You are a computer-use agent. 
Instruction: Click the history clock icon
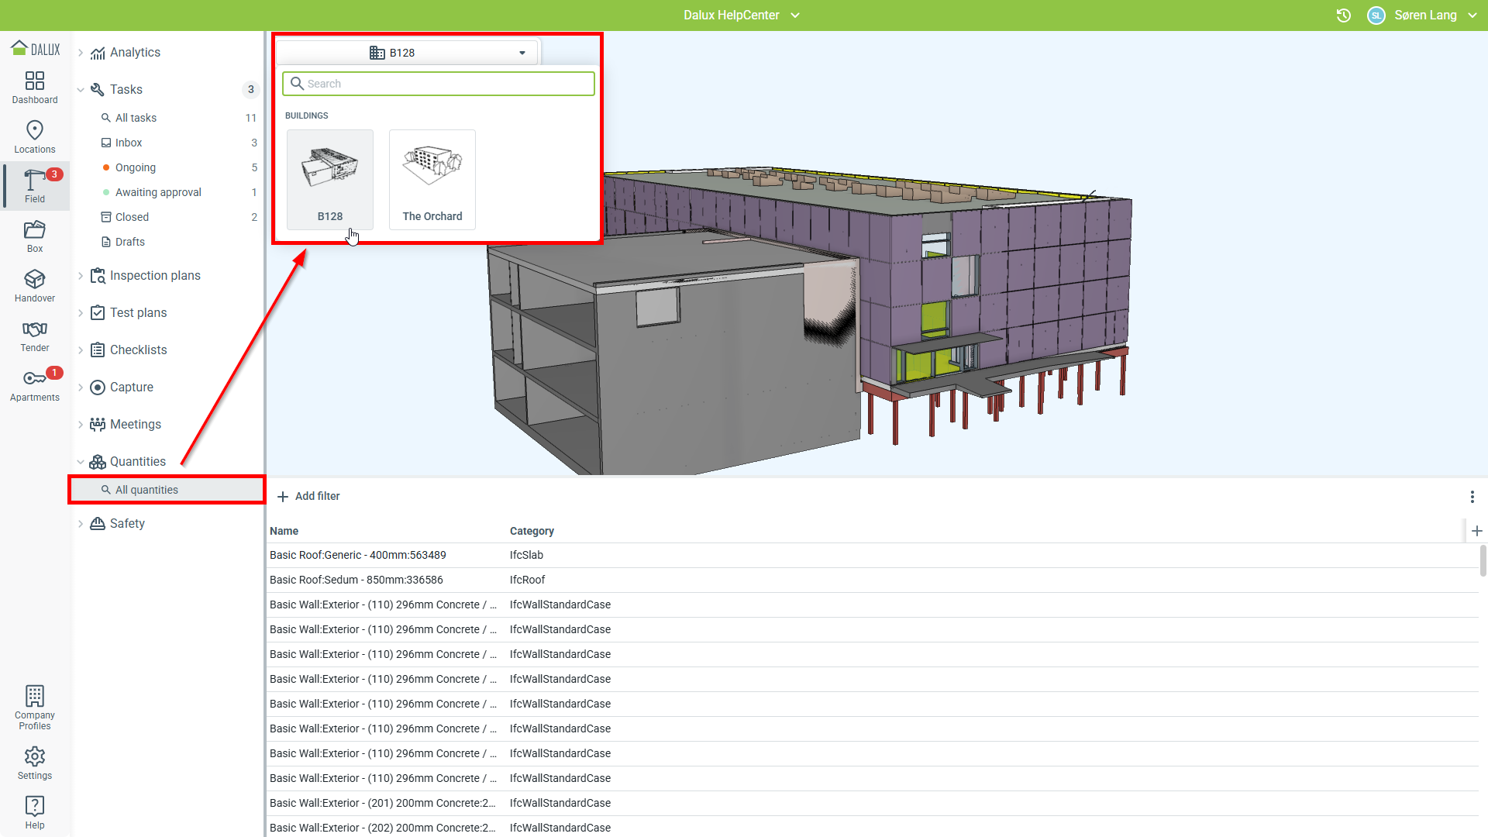pos(1344,15)
